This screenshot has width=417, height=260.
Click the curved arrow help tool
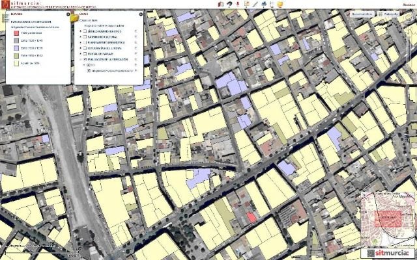(x=229, y=4)
